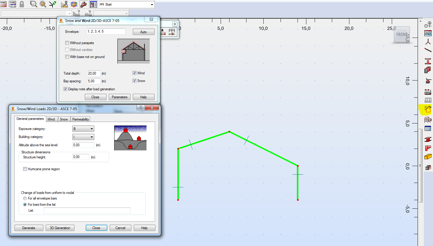The width and height of the screenshot is (433, 246).
Task: Switch to the Permeability tab
Action: pos(80,119)
